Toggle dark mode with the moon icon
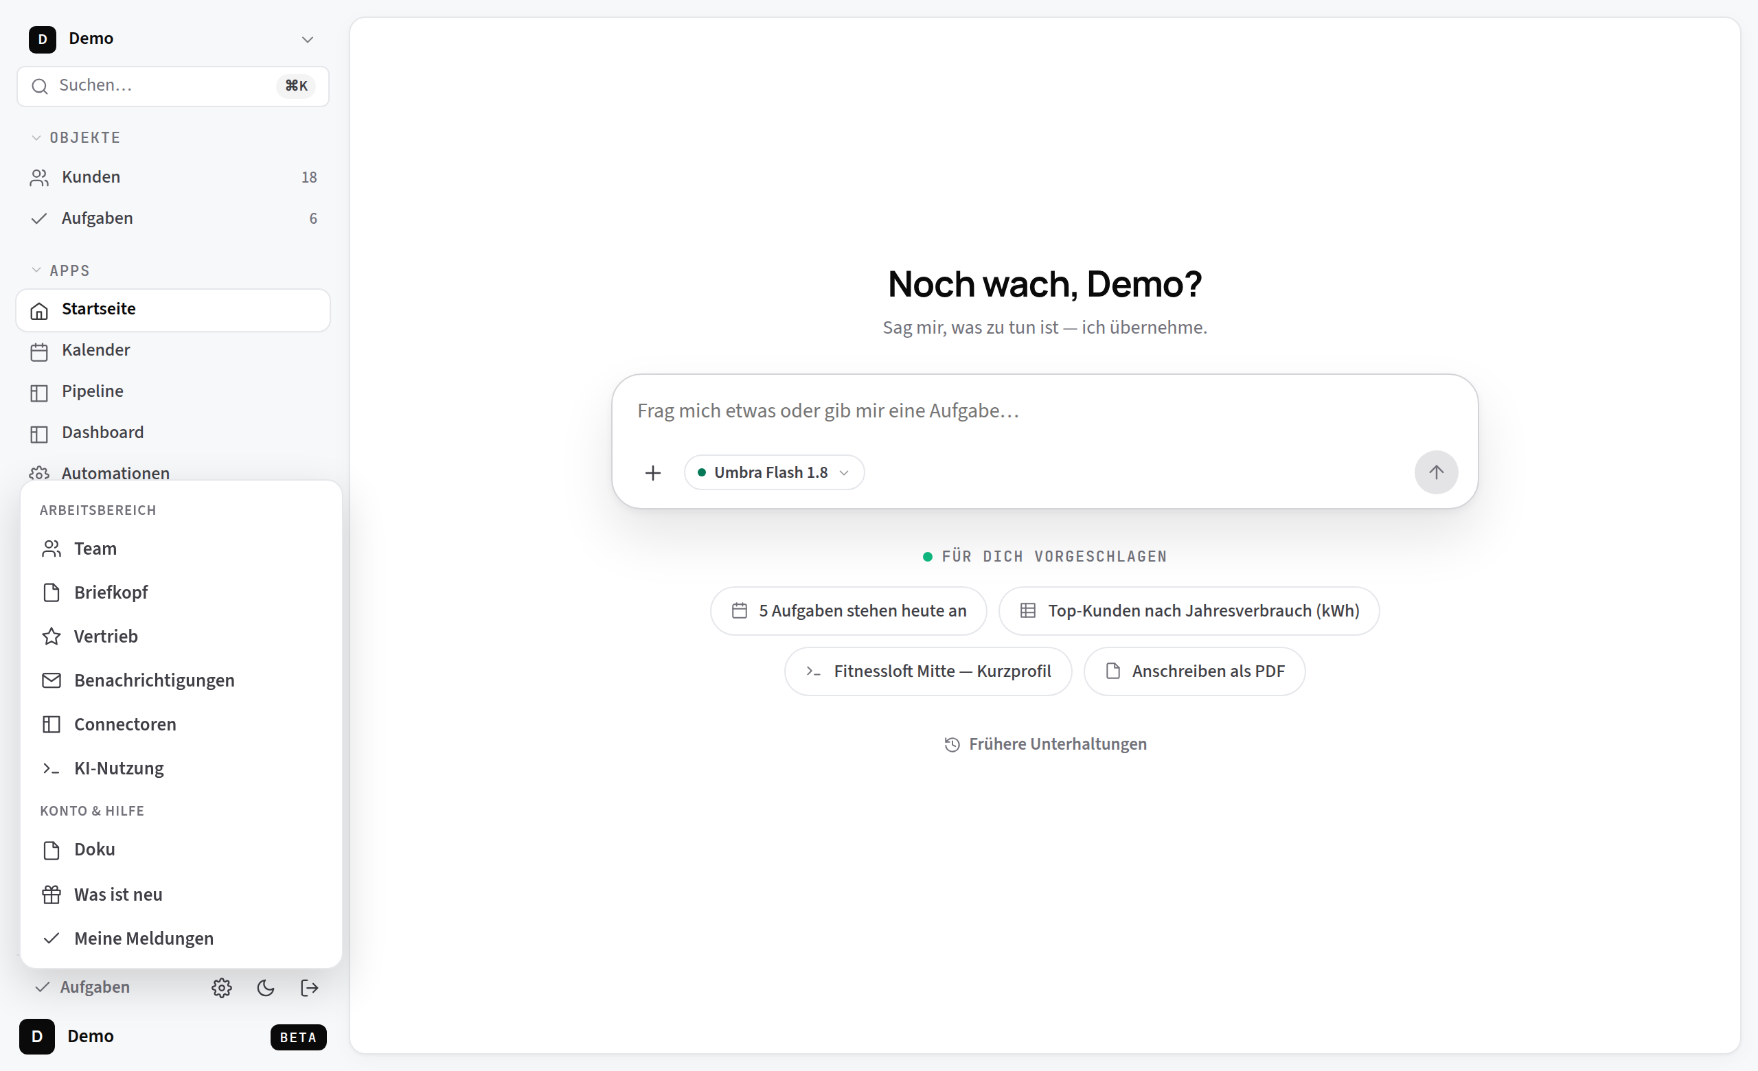This screenshot has width=1758, height=1071. point(265,987)
